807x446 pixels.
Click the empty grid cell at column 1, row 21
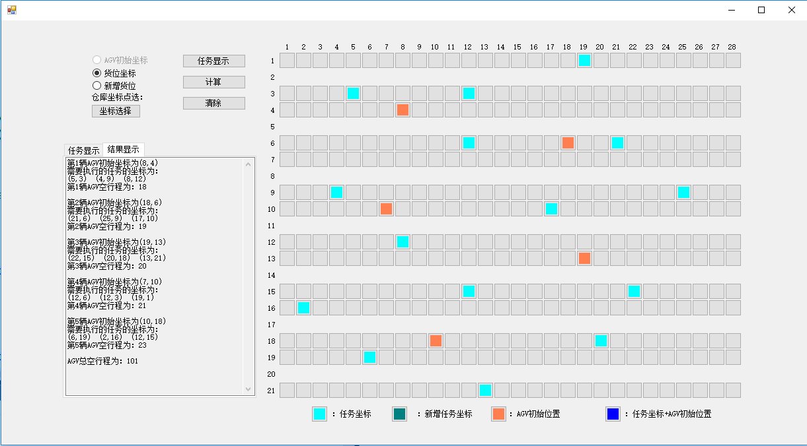pyautogui.click(x=287, y=390)
